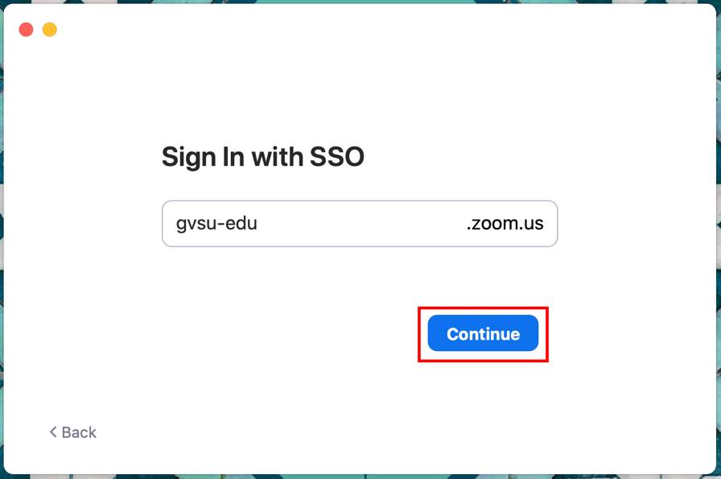Place cursor after gvsu-edu in the field
Image resolution: width=721 pixels, height=479 pixels.
pos(259,224)
